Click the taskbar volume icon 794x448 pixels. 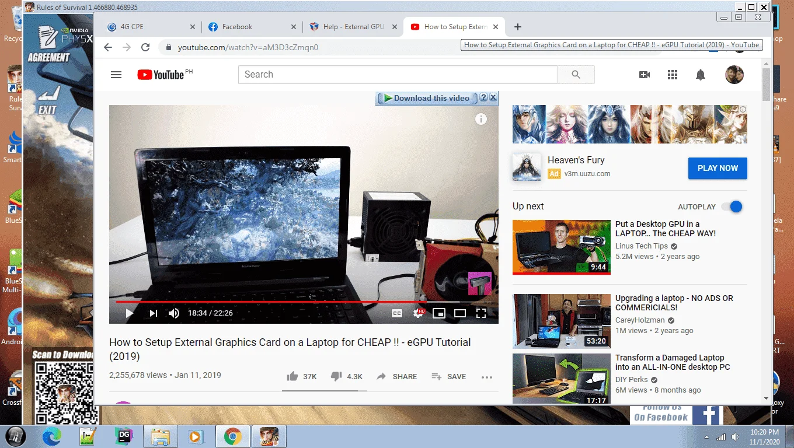(734, 436)
